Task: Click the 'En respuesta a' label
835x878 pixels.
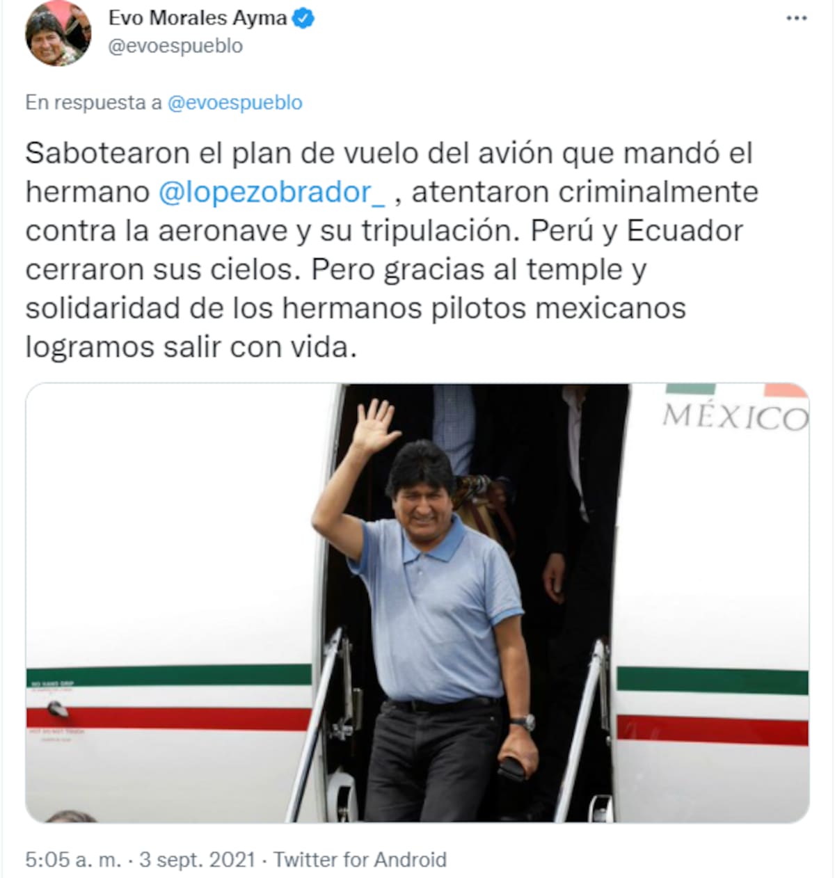Action: pos(94,102)
